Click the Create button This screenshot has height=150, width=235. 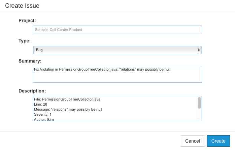[x=219, y=141]
